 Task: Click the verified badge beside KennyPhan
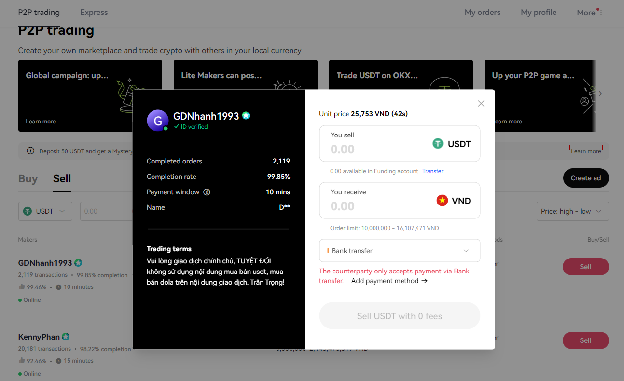pyautogui.click(x=66, y=337)
